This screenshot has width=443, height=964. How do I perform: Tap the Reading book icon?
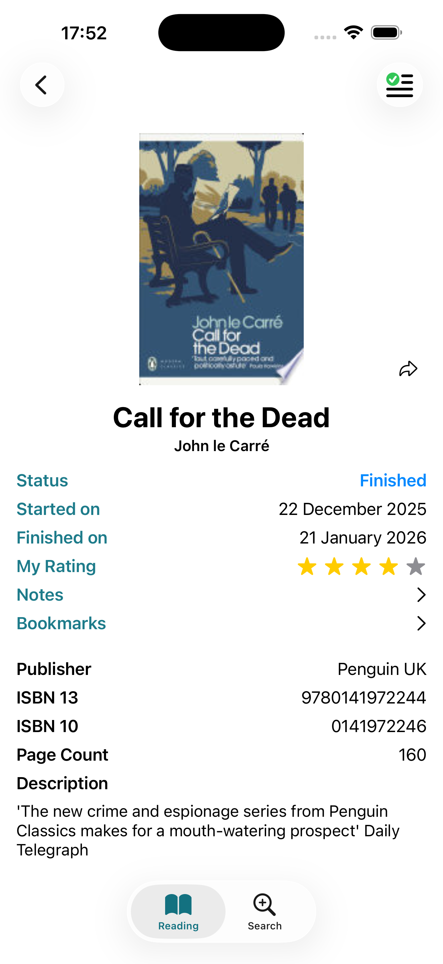[178, 904]
